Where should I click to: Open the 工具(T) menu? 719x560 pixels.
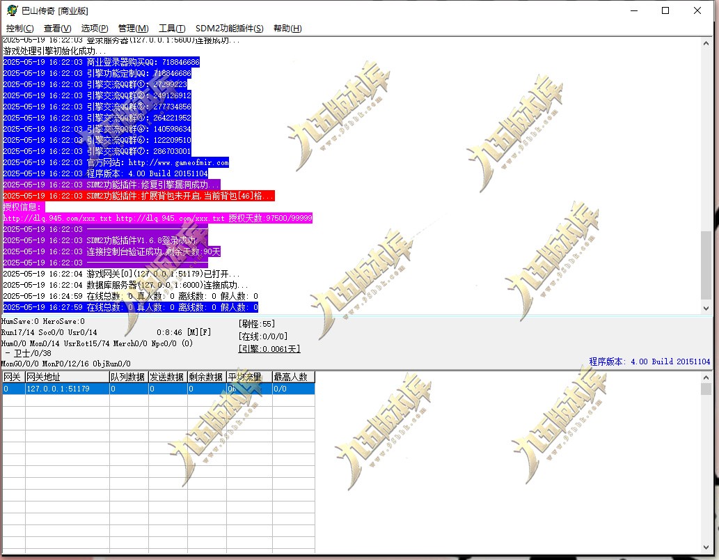pos(172,29)
